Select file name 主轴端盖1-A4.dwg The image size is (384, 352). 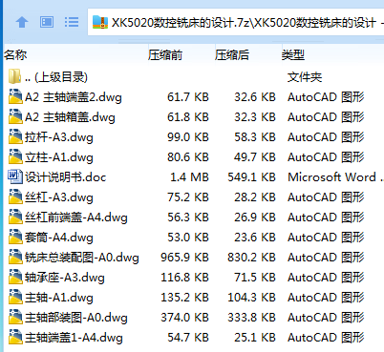point(74,338)
